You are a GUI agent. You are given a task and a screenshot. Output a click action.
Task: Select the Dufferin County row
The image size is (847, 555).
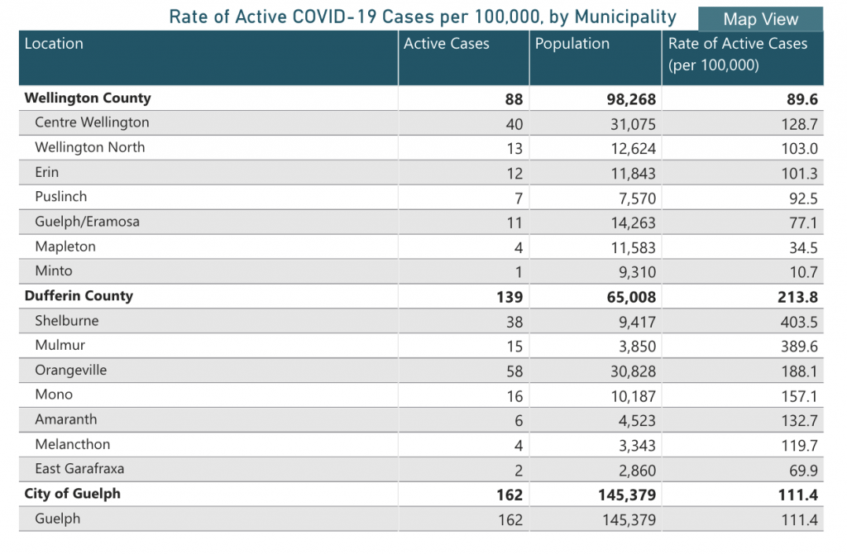tap(79, 296)
